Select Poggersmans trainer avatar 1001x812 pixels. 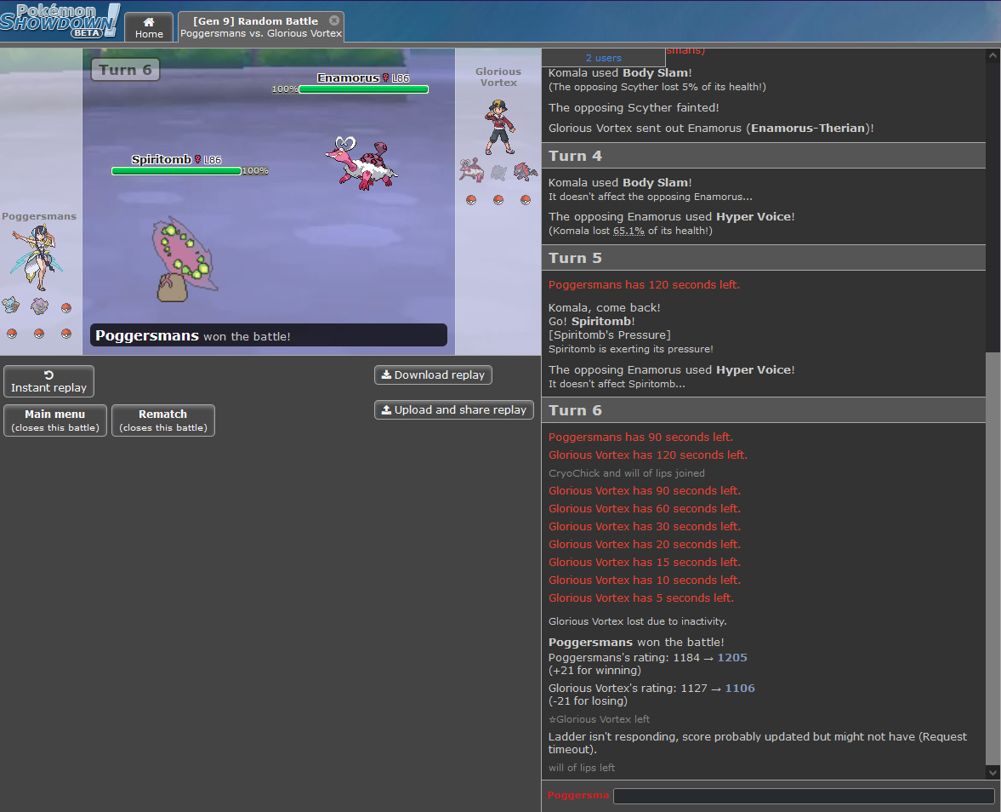[37, 257]
